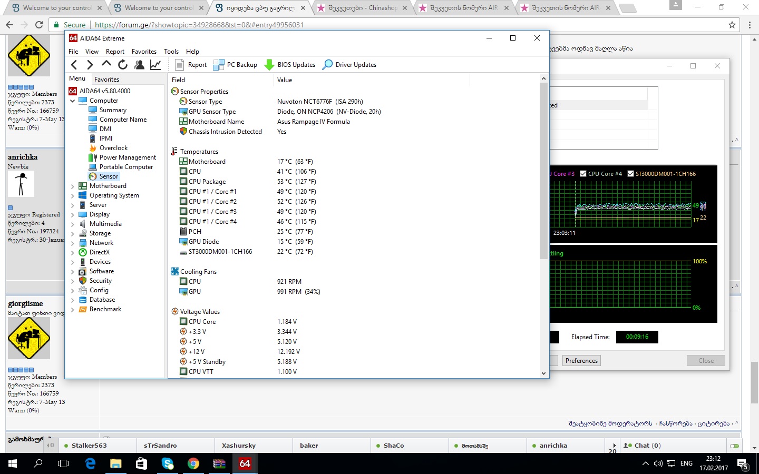The image size is (759, 474).
Task: Collapse the Computer tree node
Action: point(73,101)
